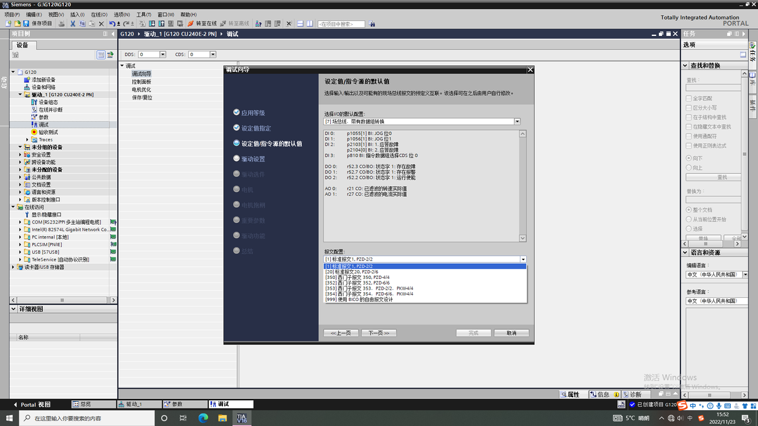This screenshot has width=758, height=426.
Task: Click the Delete X icon in toolbar
Action: point(101,24)
